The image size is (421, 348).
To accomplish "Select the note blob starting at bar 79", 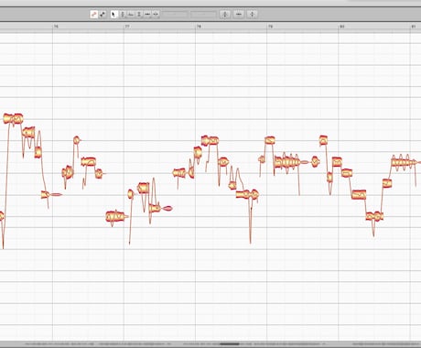I will 270,140.
